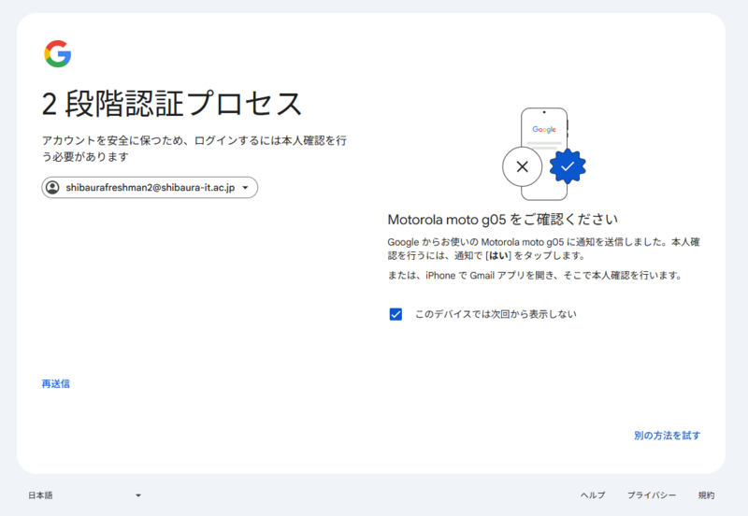Viewport: 748px width, 516px height.
Task: Click the account avatar icon beside the email
Action: coord(53,188)
